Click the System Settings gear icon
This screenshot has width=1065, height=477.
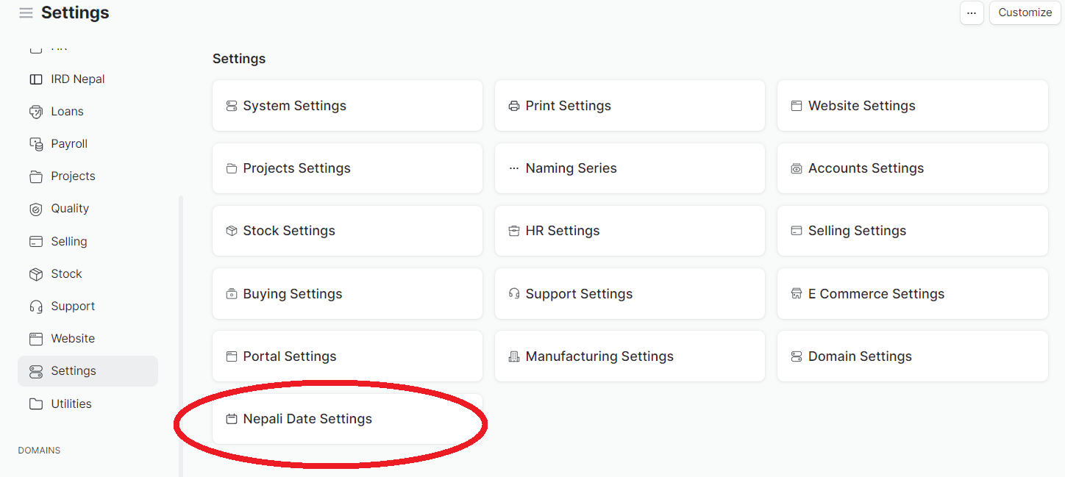(x=231, y=105)
